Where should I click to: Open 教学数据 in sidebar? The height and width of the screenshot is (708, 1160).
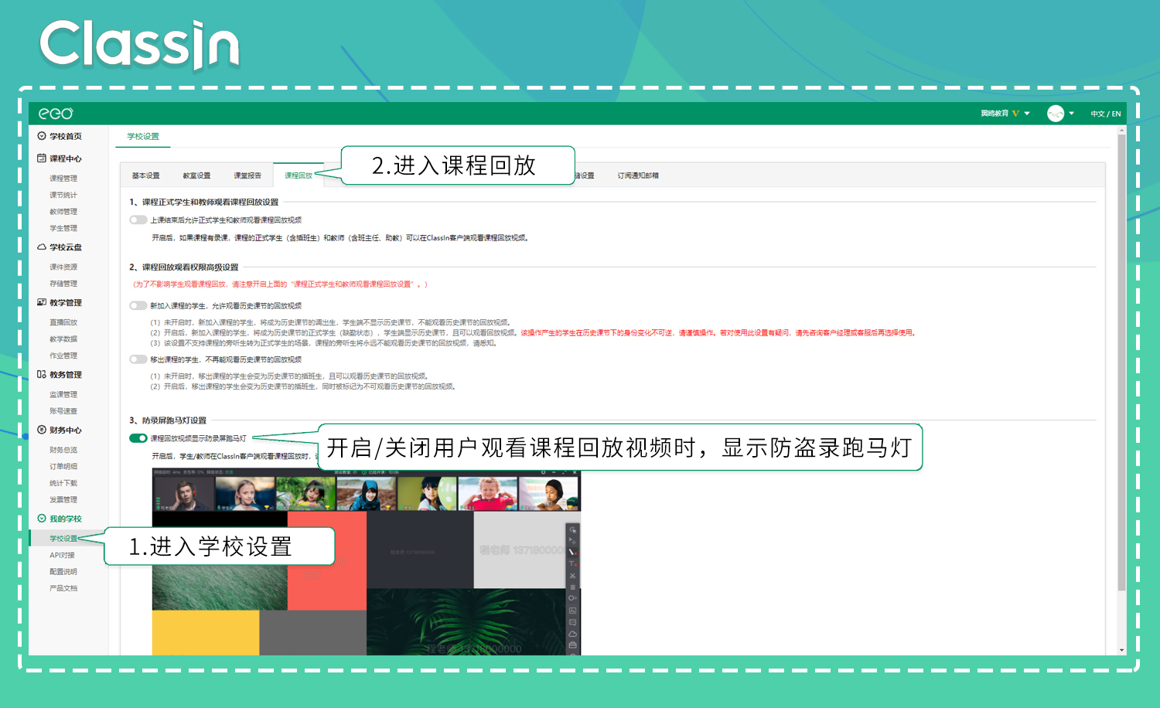coord(63,339)
